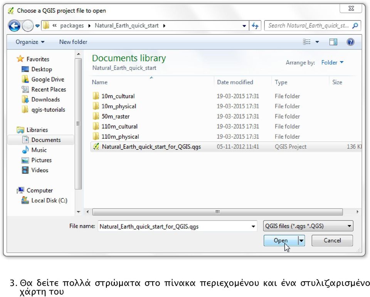The width and height of the screenshot is (370, 297).
Task: Click the Libraries icon in sidebar
Action: 20,130
